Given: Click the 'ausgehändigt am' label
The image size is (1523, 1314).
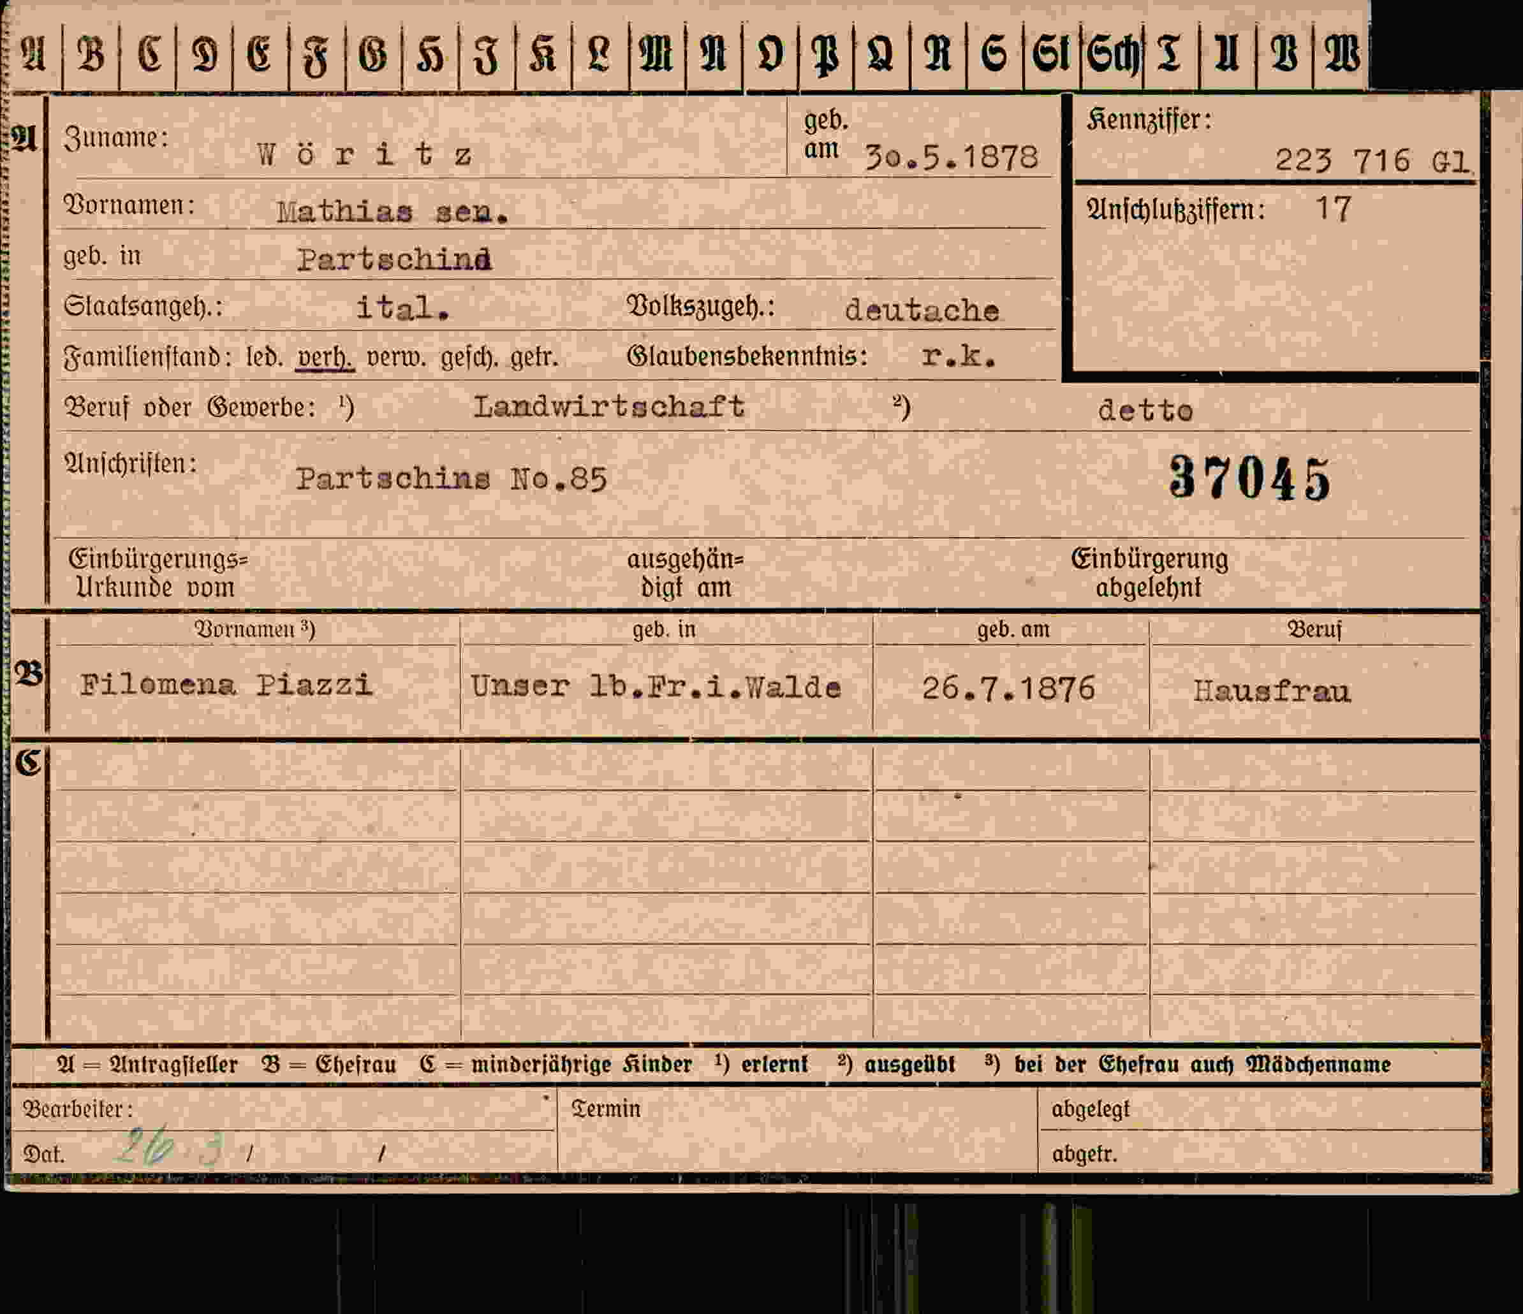Looking at the screenshot, I should tap(685, 573).
